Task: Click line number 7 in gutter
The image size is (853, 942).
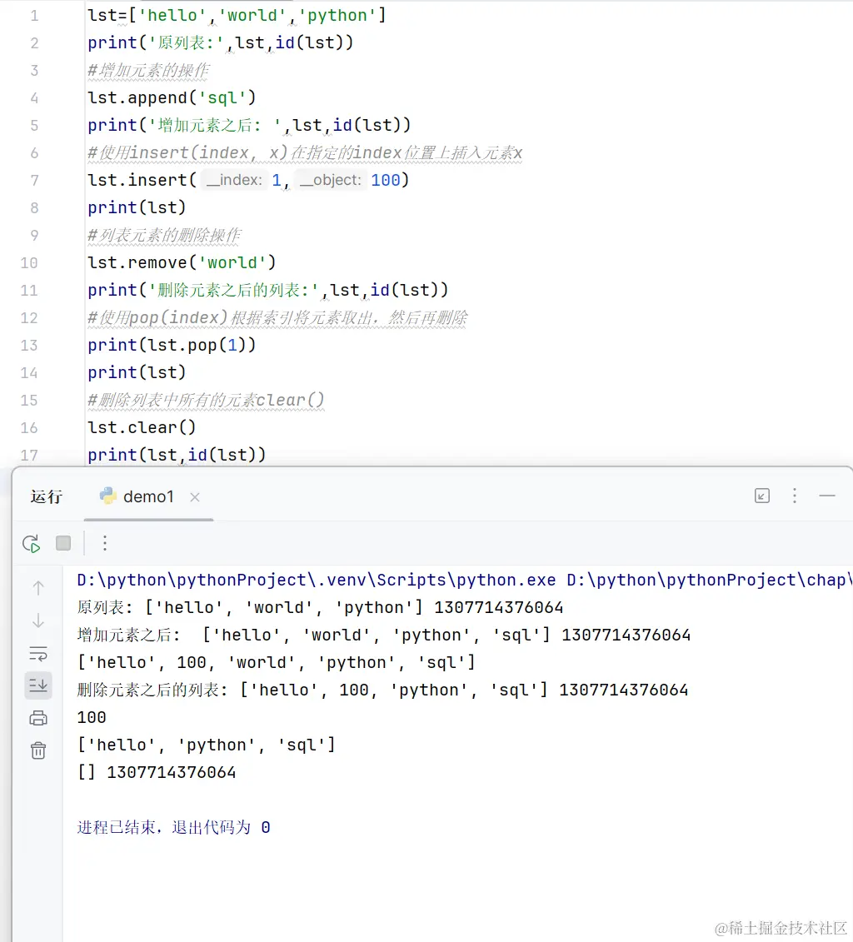Action: [x=34, y=181]
